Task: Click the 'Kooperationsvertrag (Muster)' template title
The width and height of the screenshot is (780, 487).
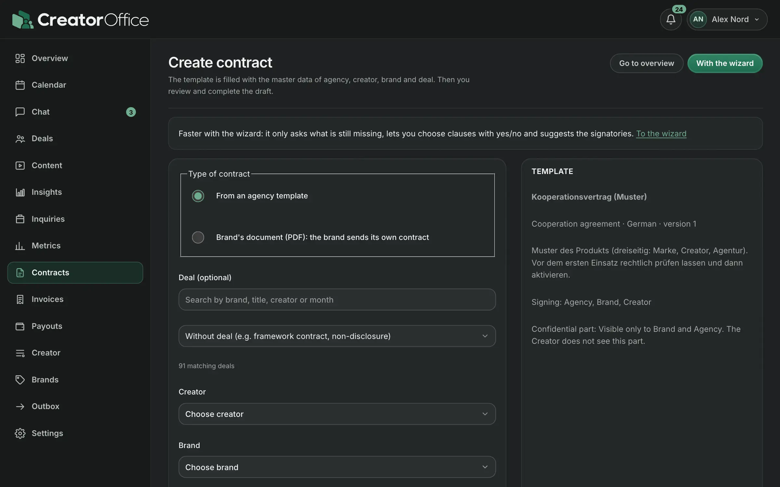Action: (x=589, y=197)
